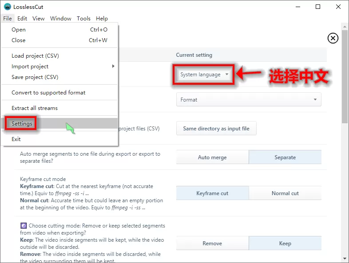Image resolution: width=349 pixels, height=263 pixels.
Task: Select Convert to supported format
Action: 48,93
